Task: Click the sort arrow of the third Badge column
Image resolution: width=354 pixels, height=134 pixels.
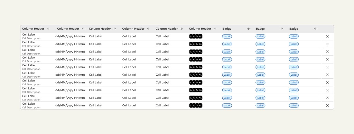Action: (315, 29)
